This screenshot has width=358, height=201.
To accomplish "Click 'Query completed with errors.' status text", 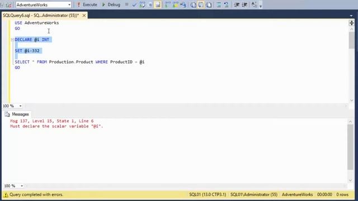I will tap(36, 195).
